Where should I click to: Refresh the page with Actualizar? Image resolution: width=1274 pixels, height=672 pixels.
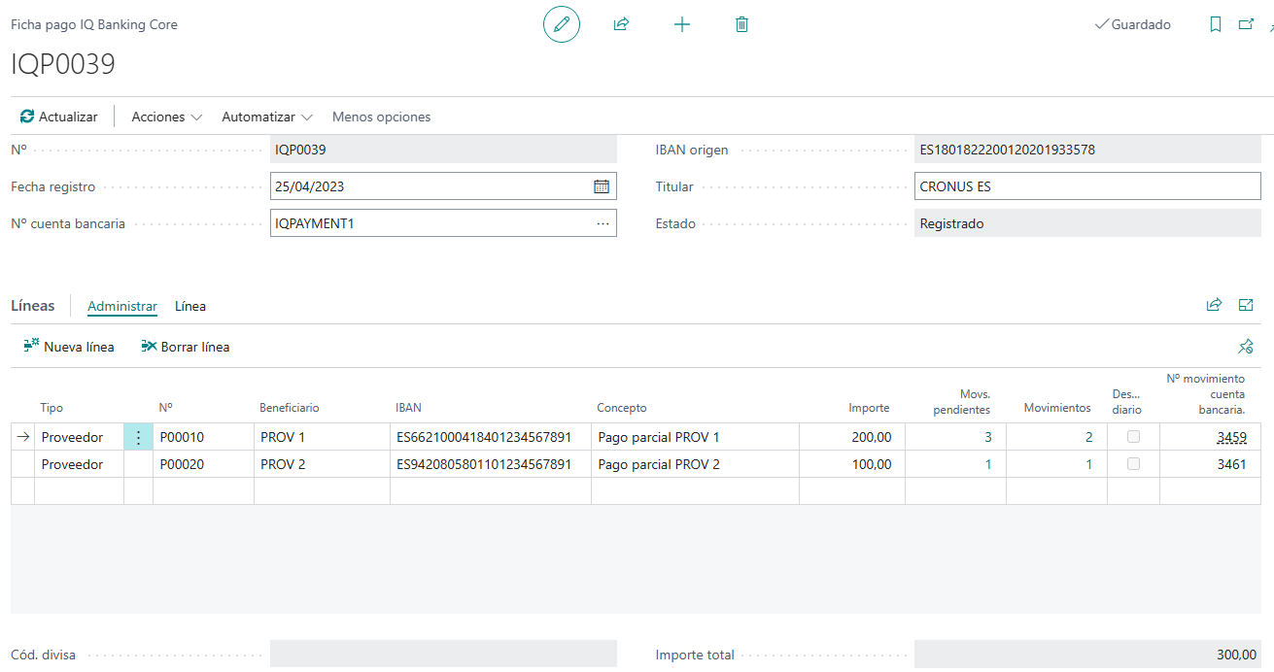click(58, 116)
